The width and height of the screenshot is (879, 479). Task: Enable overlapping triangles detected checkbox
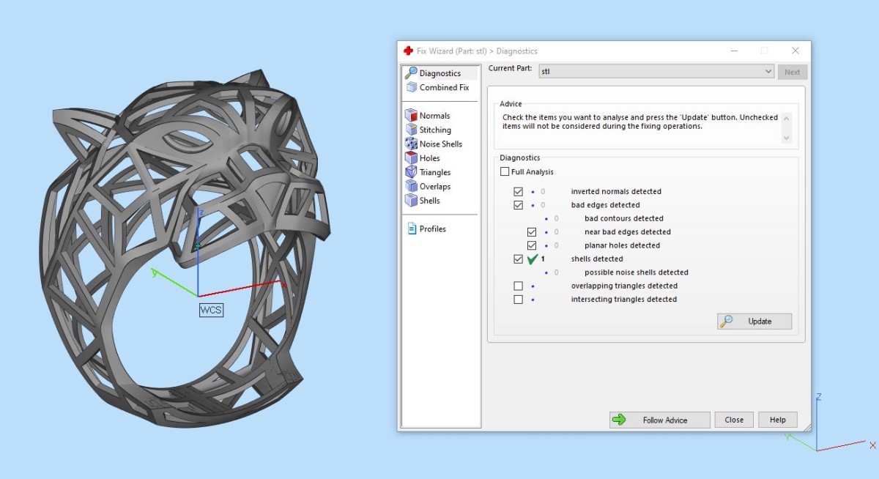point(519,286)
